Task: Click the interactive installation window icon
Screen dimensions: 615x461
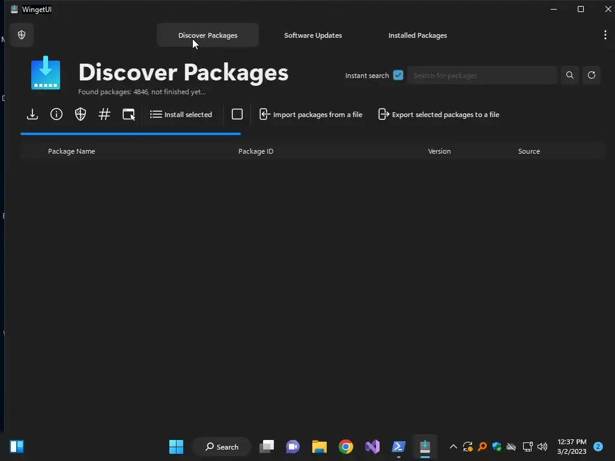Action: 129,114
